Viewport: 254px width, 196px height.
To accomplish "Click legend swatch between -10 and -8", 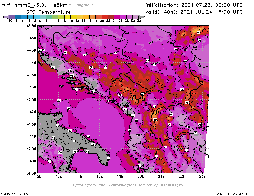I will (12, 17).
